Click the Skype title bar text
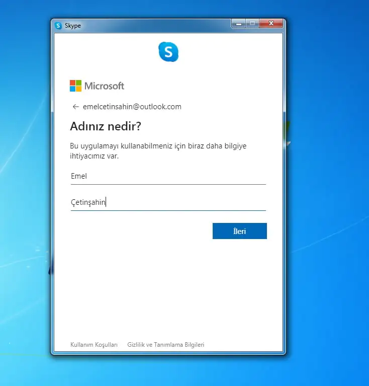The width and height of the screenshot is (369, 386). pos(73,26)
